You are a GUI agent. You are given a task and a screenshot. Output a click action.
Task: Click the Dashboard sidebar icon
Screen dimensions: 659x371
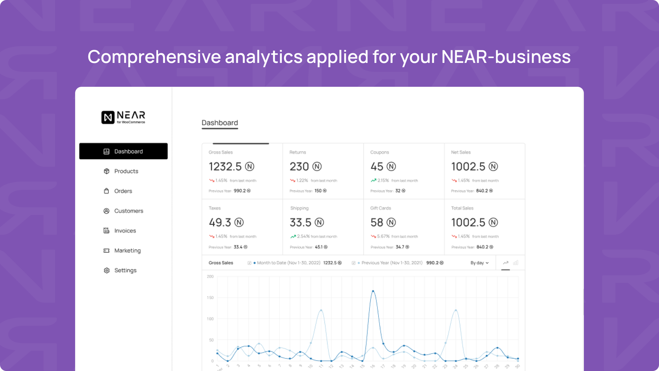pyautogui.click(x=106, y=151)
